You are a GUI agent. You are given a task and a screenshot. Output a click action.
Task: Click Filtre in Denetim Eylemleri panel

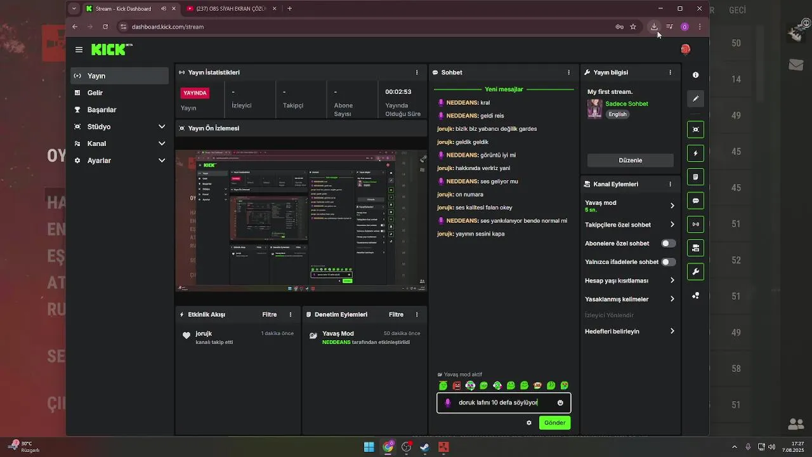[x=396, y=314]
